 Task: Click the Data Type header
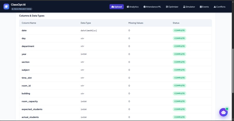coord(86,23)
